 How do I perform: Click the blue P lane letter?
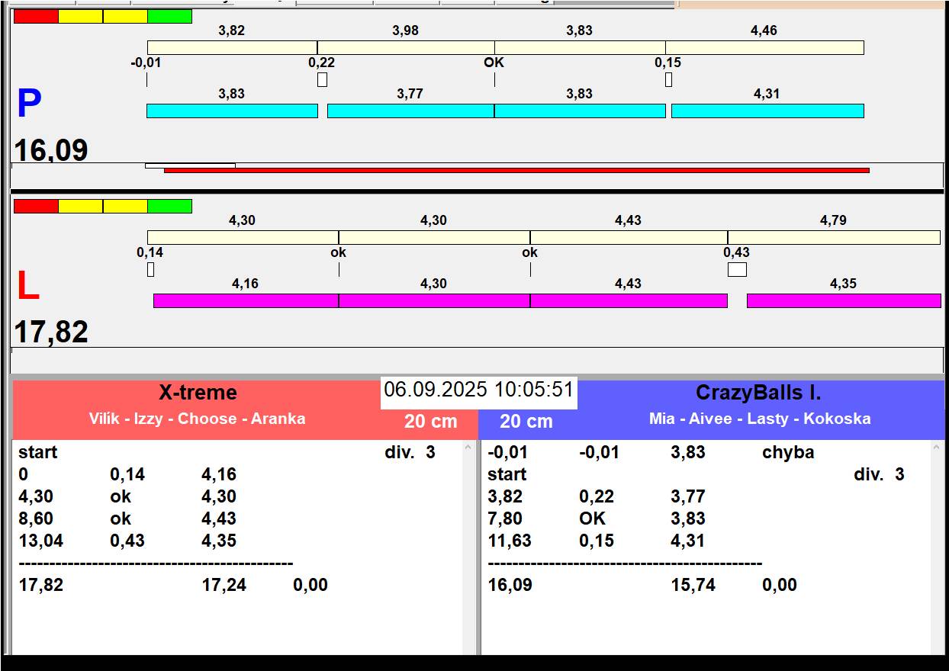(x=29, y=104)
